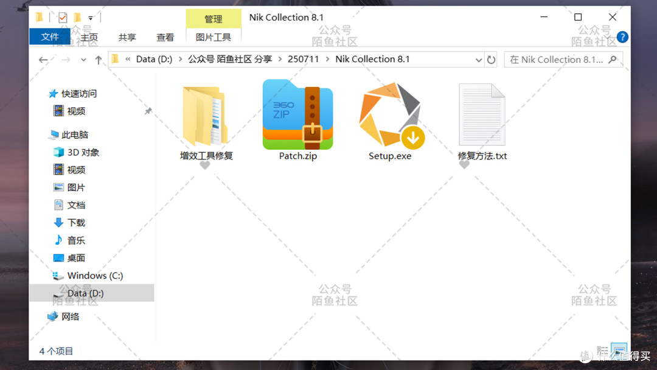Open 下载 in sidebar
Screen dimensions: 657x370
point(69,223)
